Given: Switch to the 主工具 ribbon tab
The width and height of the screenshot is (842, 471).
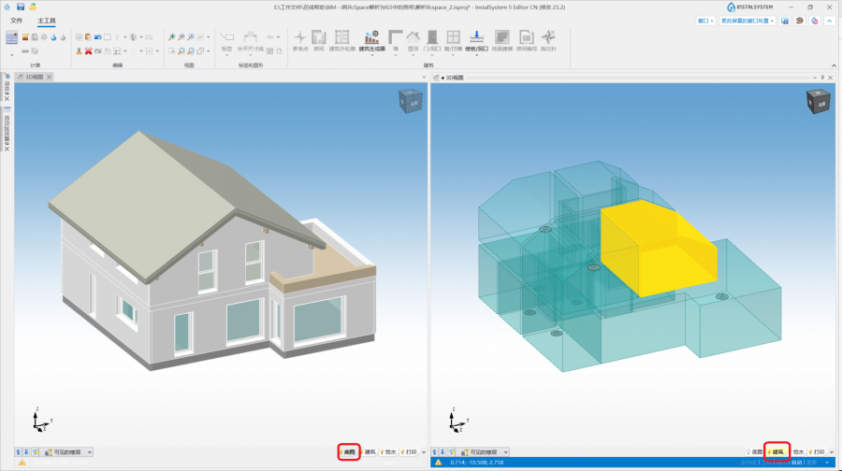Looking at the screenshot, I should tap(46, 20).
